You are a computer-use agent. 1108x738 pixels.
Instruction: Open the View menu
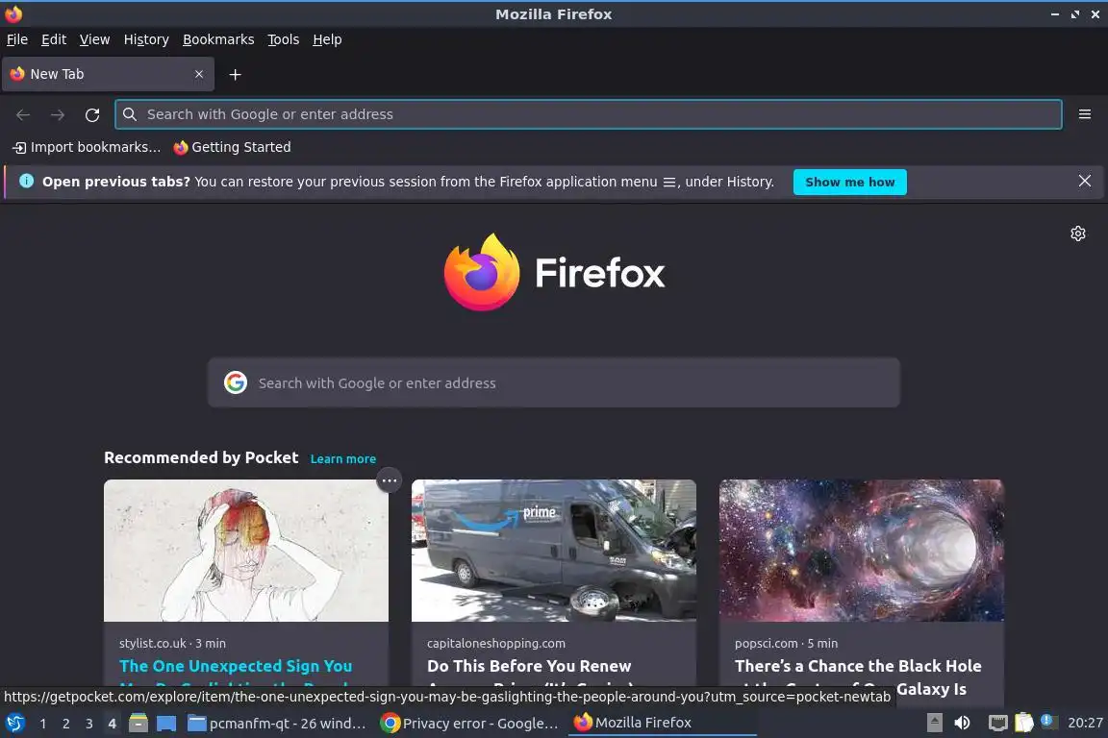click(94, 39)
